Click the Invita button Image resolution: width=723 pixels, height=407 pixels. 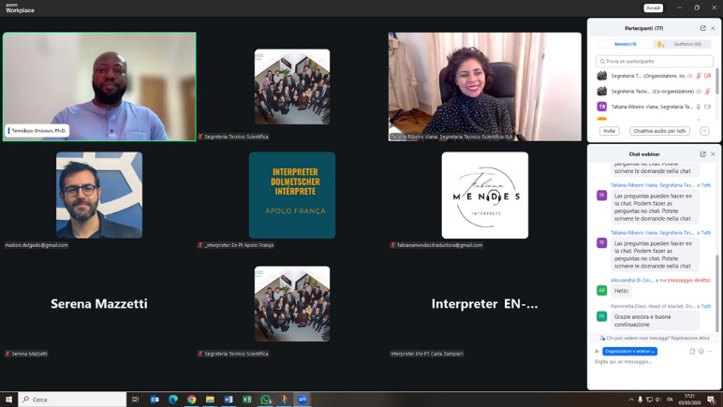tap(610, 131)
